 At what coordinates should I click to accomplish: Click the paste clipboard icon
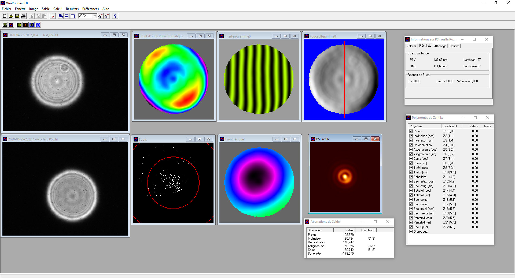[x=44, y=16]
